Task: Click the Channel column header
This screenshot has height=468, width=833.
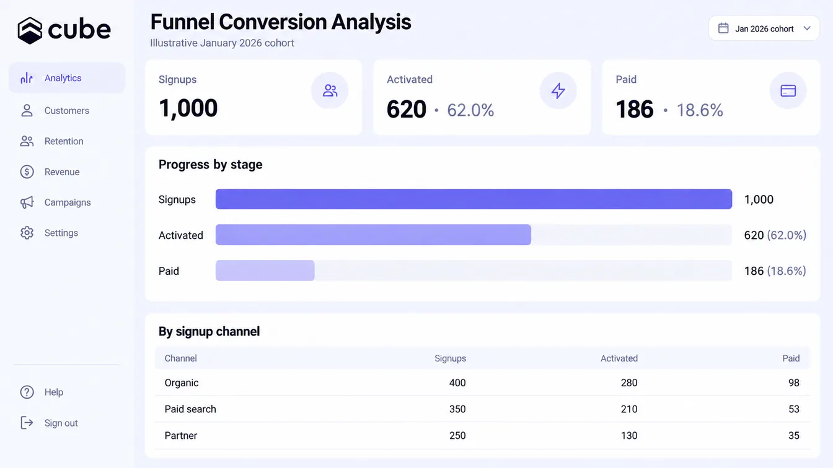Action: pyautogui.click(x=181, y=358)
